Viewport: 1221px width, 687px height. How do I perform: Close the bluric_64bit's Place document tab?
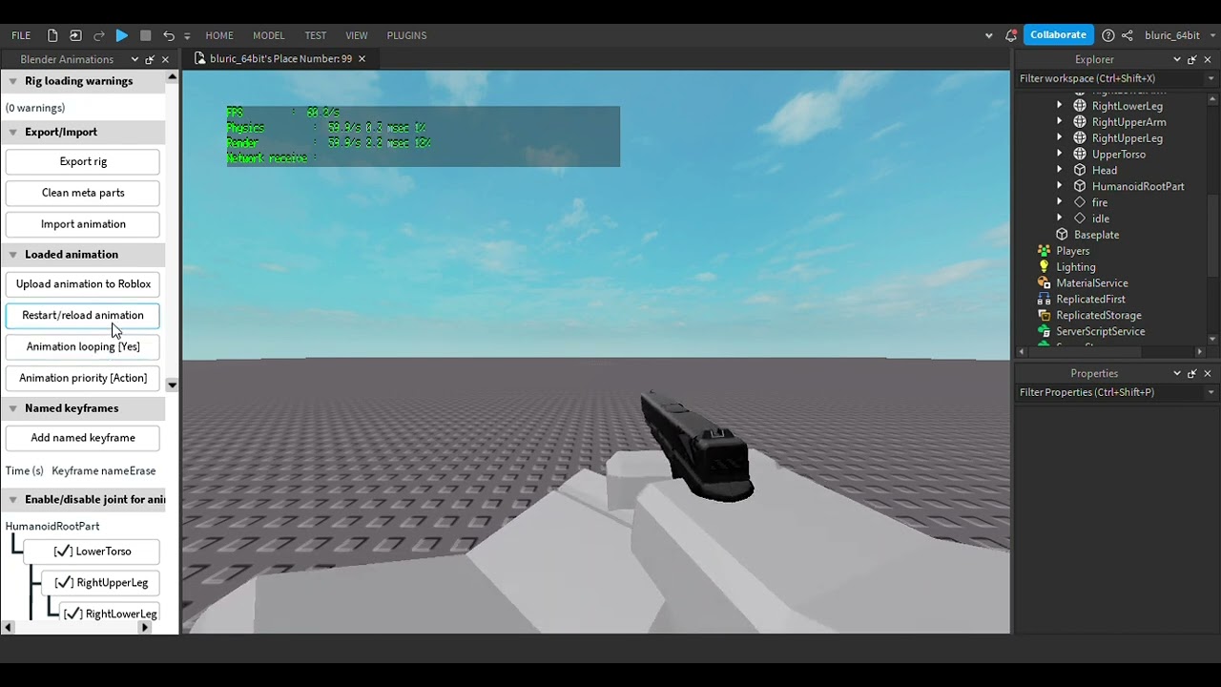[362, 59]
